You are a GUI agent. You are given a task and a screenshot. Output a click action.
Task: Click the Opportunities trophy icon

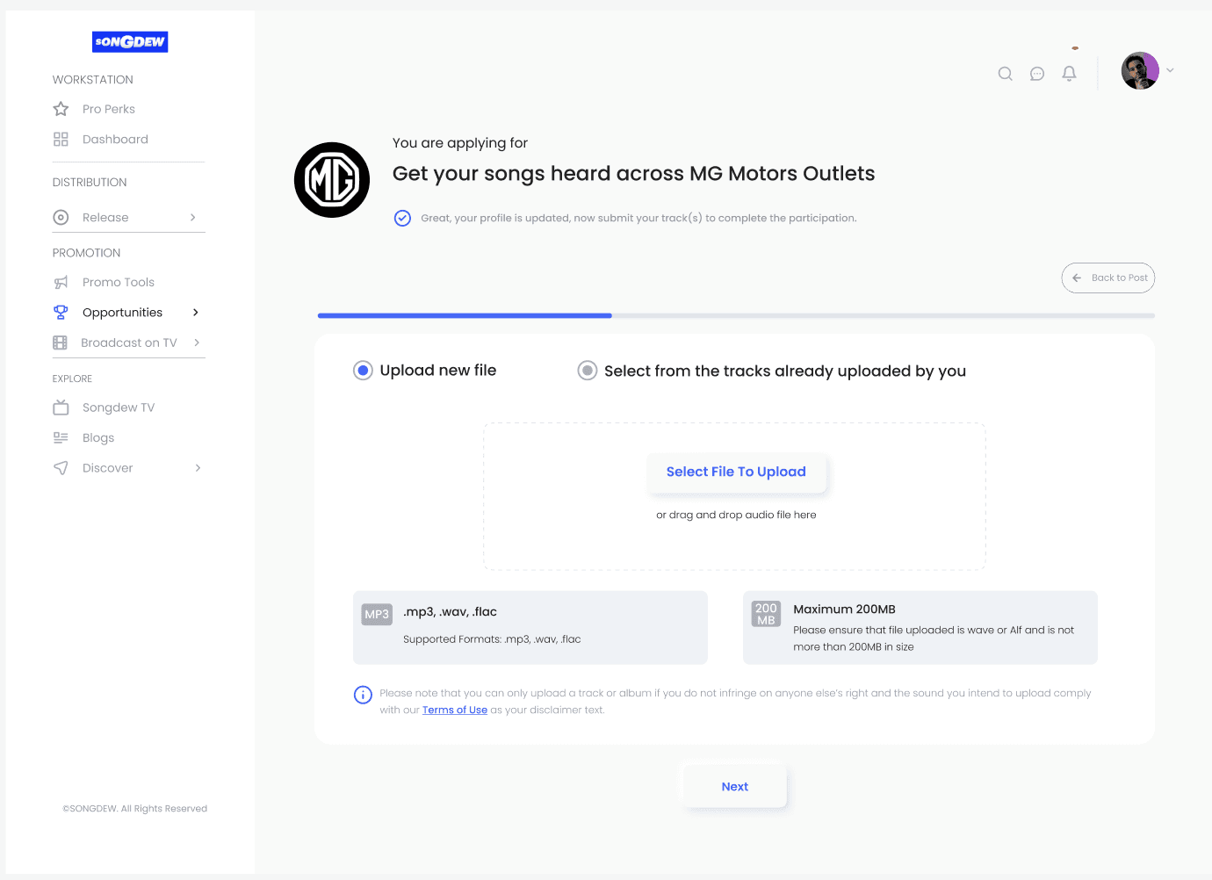coord(61,312)
